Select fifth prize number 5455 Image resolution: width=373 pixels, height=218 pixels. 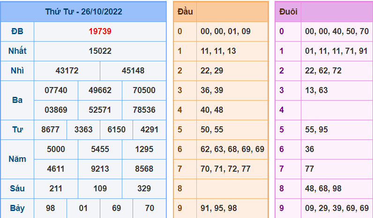[100, 149]
